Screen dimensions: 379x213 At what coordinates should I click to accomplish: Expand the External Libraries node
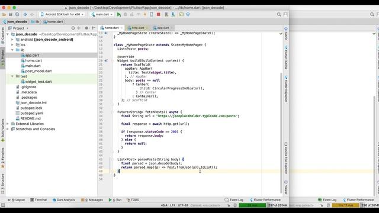coord(8,124)
